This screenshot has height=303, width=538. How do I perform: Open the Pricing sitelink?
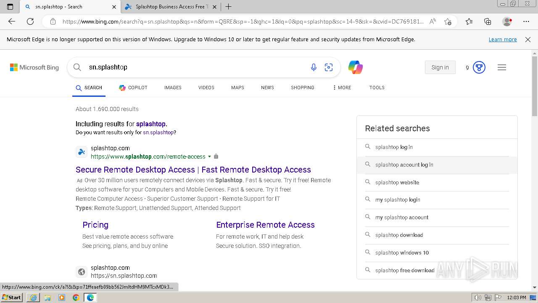95,225
